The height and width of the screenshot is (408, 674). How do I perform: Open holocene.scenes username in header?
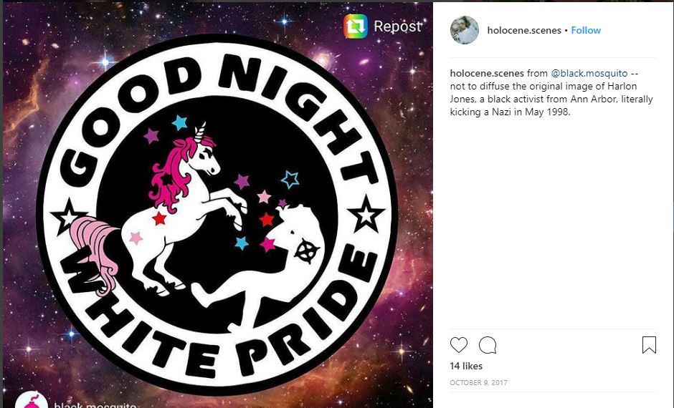point(524,31)
